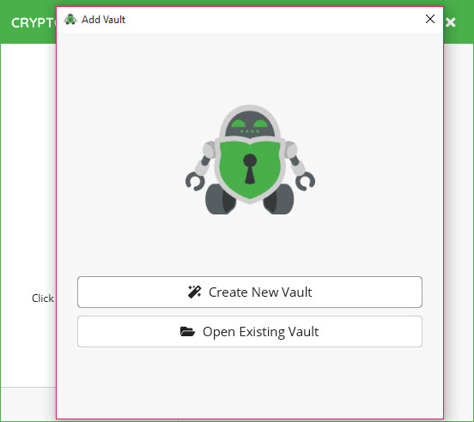The image size is (474, 422).
Task: Click the robot's left wheel
Action: tap(220, 200)
